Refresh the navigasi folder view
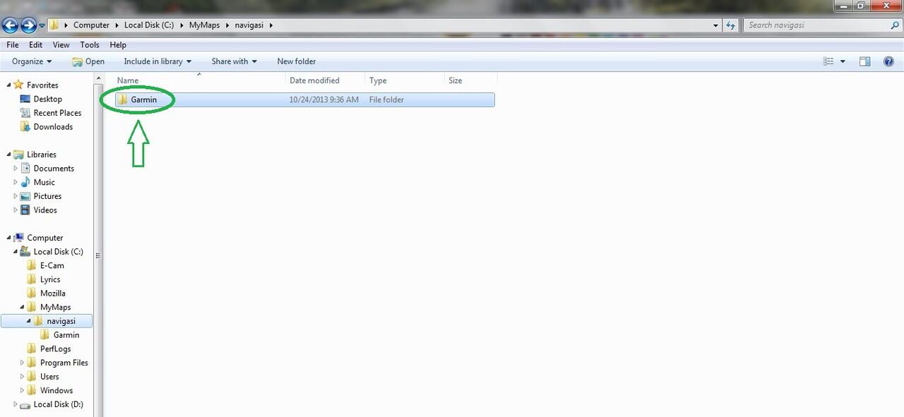Image resolution: width=904 pixels, height=417 pixels. click(x=731, y=25)
